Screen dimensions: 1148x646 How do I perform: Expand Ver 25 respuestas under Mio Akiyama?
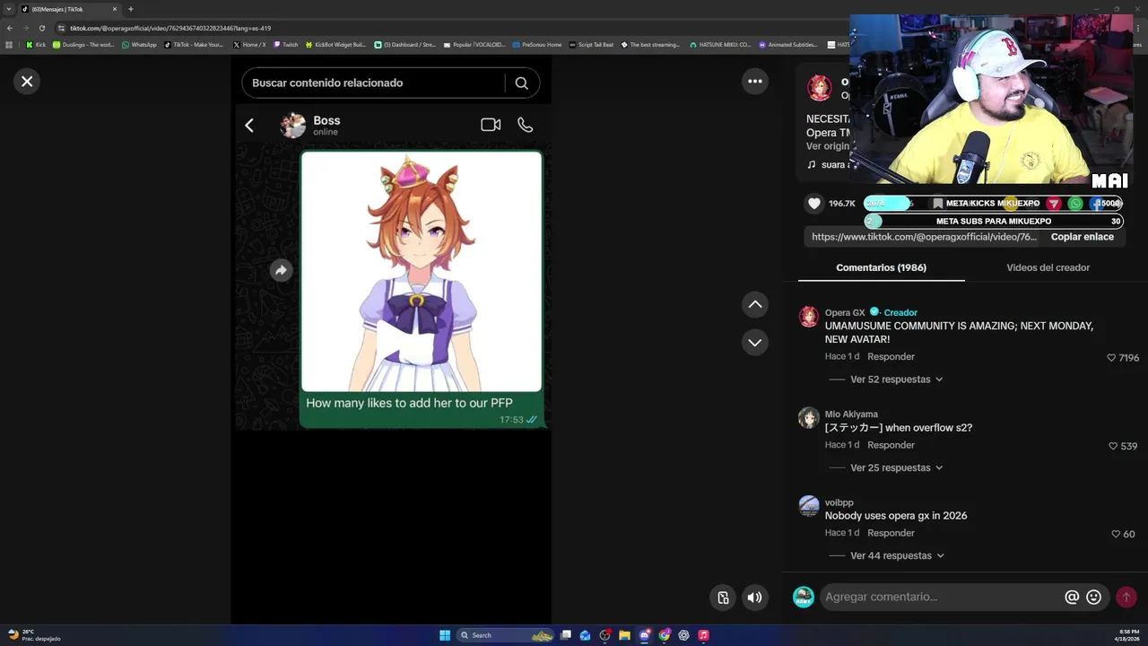(x=896, y=467)
